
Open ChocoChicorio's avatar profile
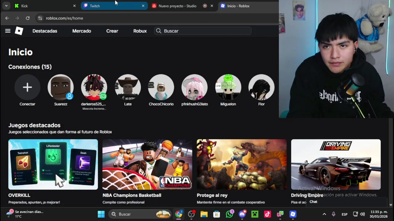pos(161,87)
